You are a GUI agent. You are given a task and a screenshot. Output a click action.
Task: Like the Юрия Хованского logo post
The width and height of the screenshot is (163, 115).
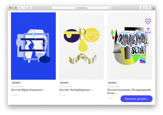12,95
